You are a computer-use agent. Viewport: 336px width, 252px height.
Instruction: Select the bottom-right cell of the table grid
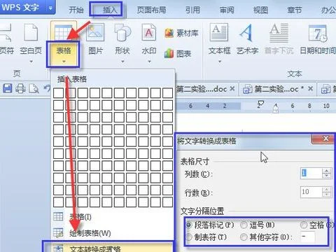pos(167,202)
